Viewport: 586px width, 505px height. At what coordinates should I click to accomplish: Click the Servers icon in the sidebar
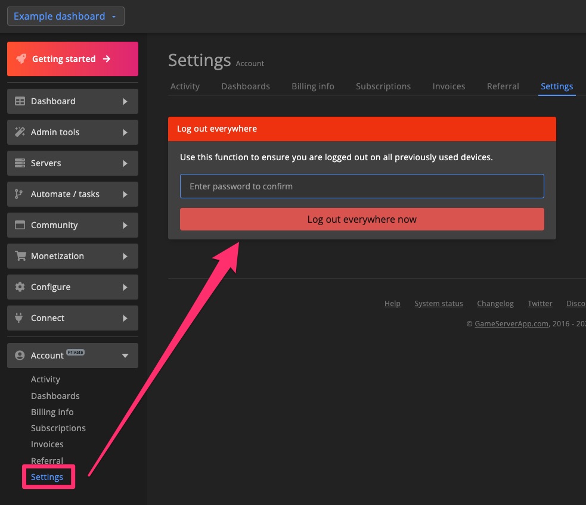[x=20, y=163]
